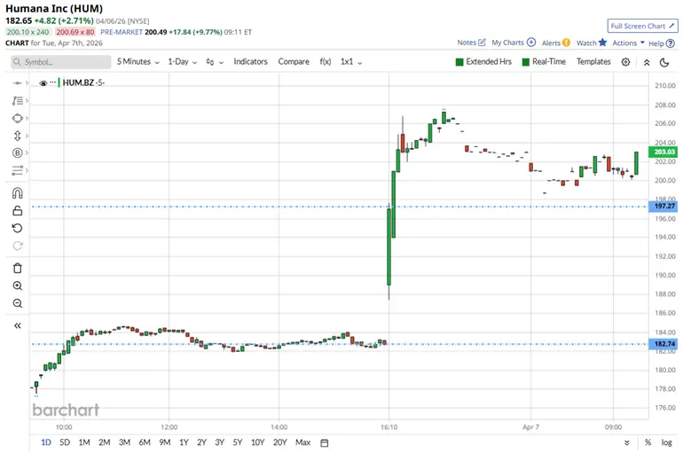Image resolution: width=691 pixels, height=461 pixels.
Task: Select the 10Y period tab
Action: pos(257,442)
